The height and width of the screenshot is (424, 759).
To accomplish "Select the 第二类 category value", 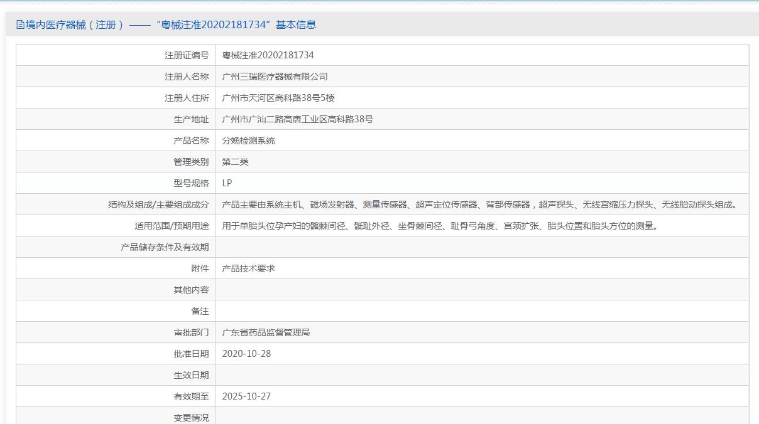I will point(236,162).
